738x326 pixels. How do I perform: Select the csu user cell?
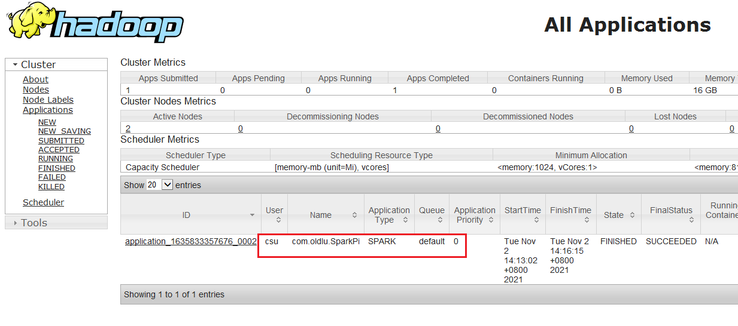pyautogui.click(x=272, y=241)
